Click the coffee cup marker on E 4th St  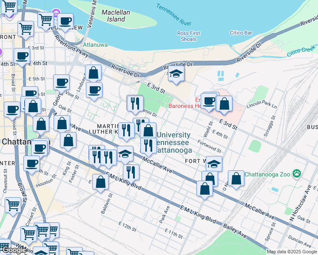(22, 56)
